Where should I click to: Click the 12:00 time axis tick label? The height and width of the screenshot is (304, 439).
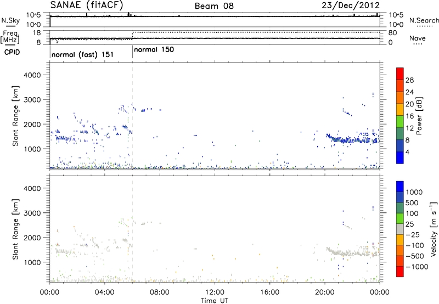(x=215, y=292)
